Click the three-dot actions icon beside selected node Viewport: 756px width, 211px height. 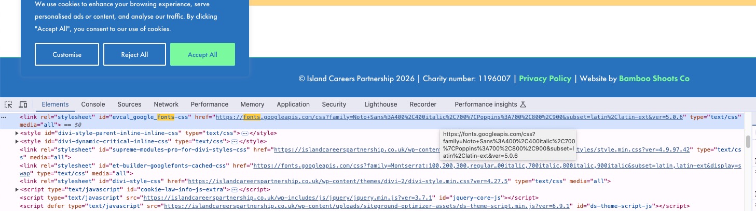point(4,117)
